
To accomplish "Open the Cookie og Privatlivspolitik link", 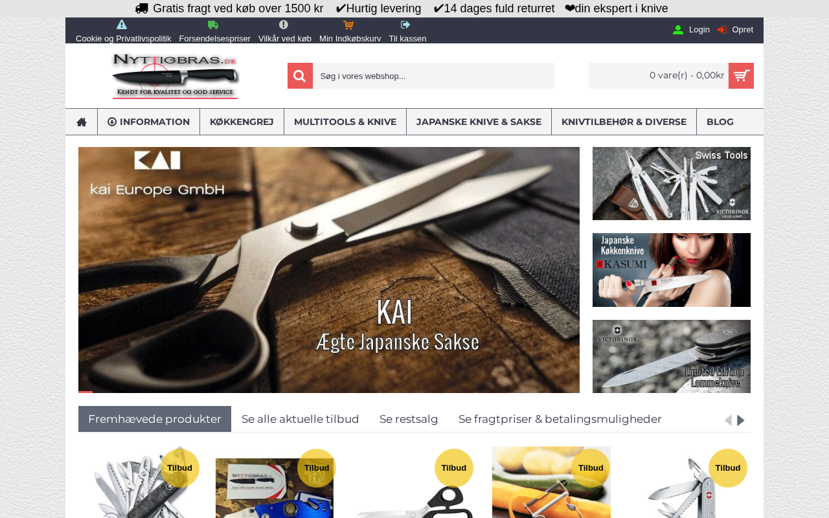I will (x=124, y=38).
